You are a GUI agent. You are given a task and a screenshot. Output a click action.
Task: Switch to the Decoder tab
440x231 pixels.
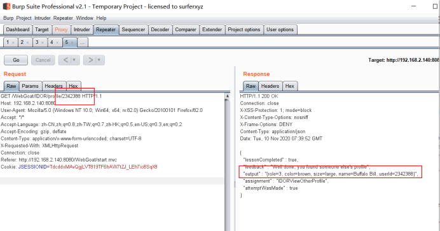tap(160, 29)
